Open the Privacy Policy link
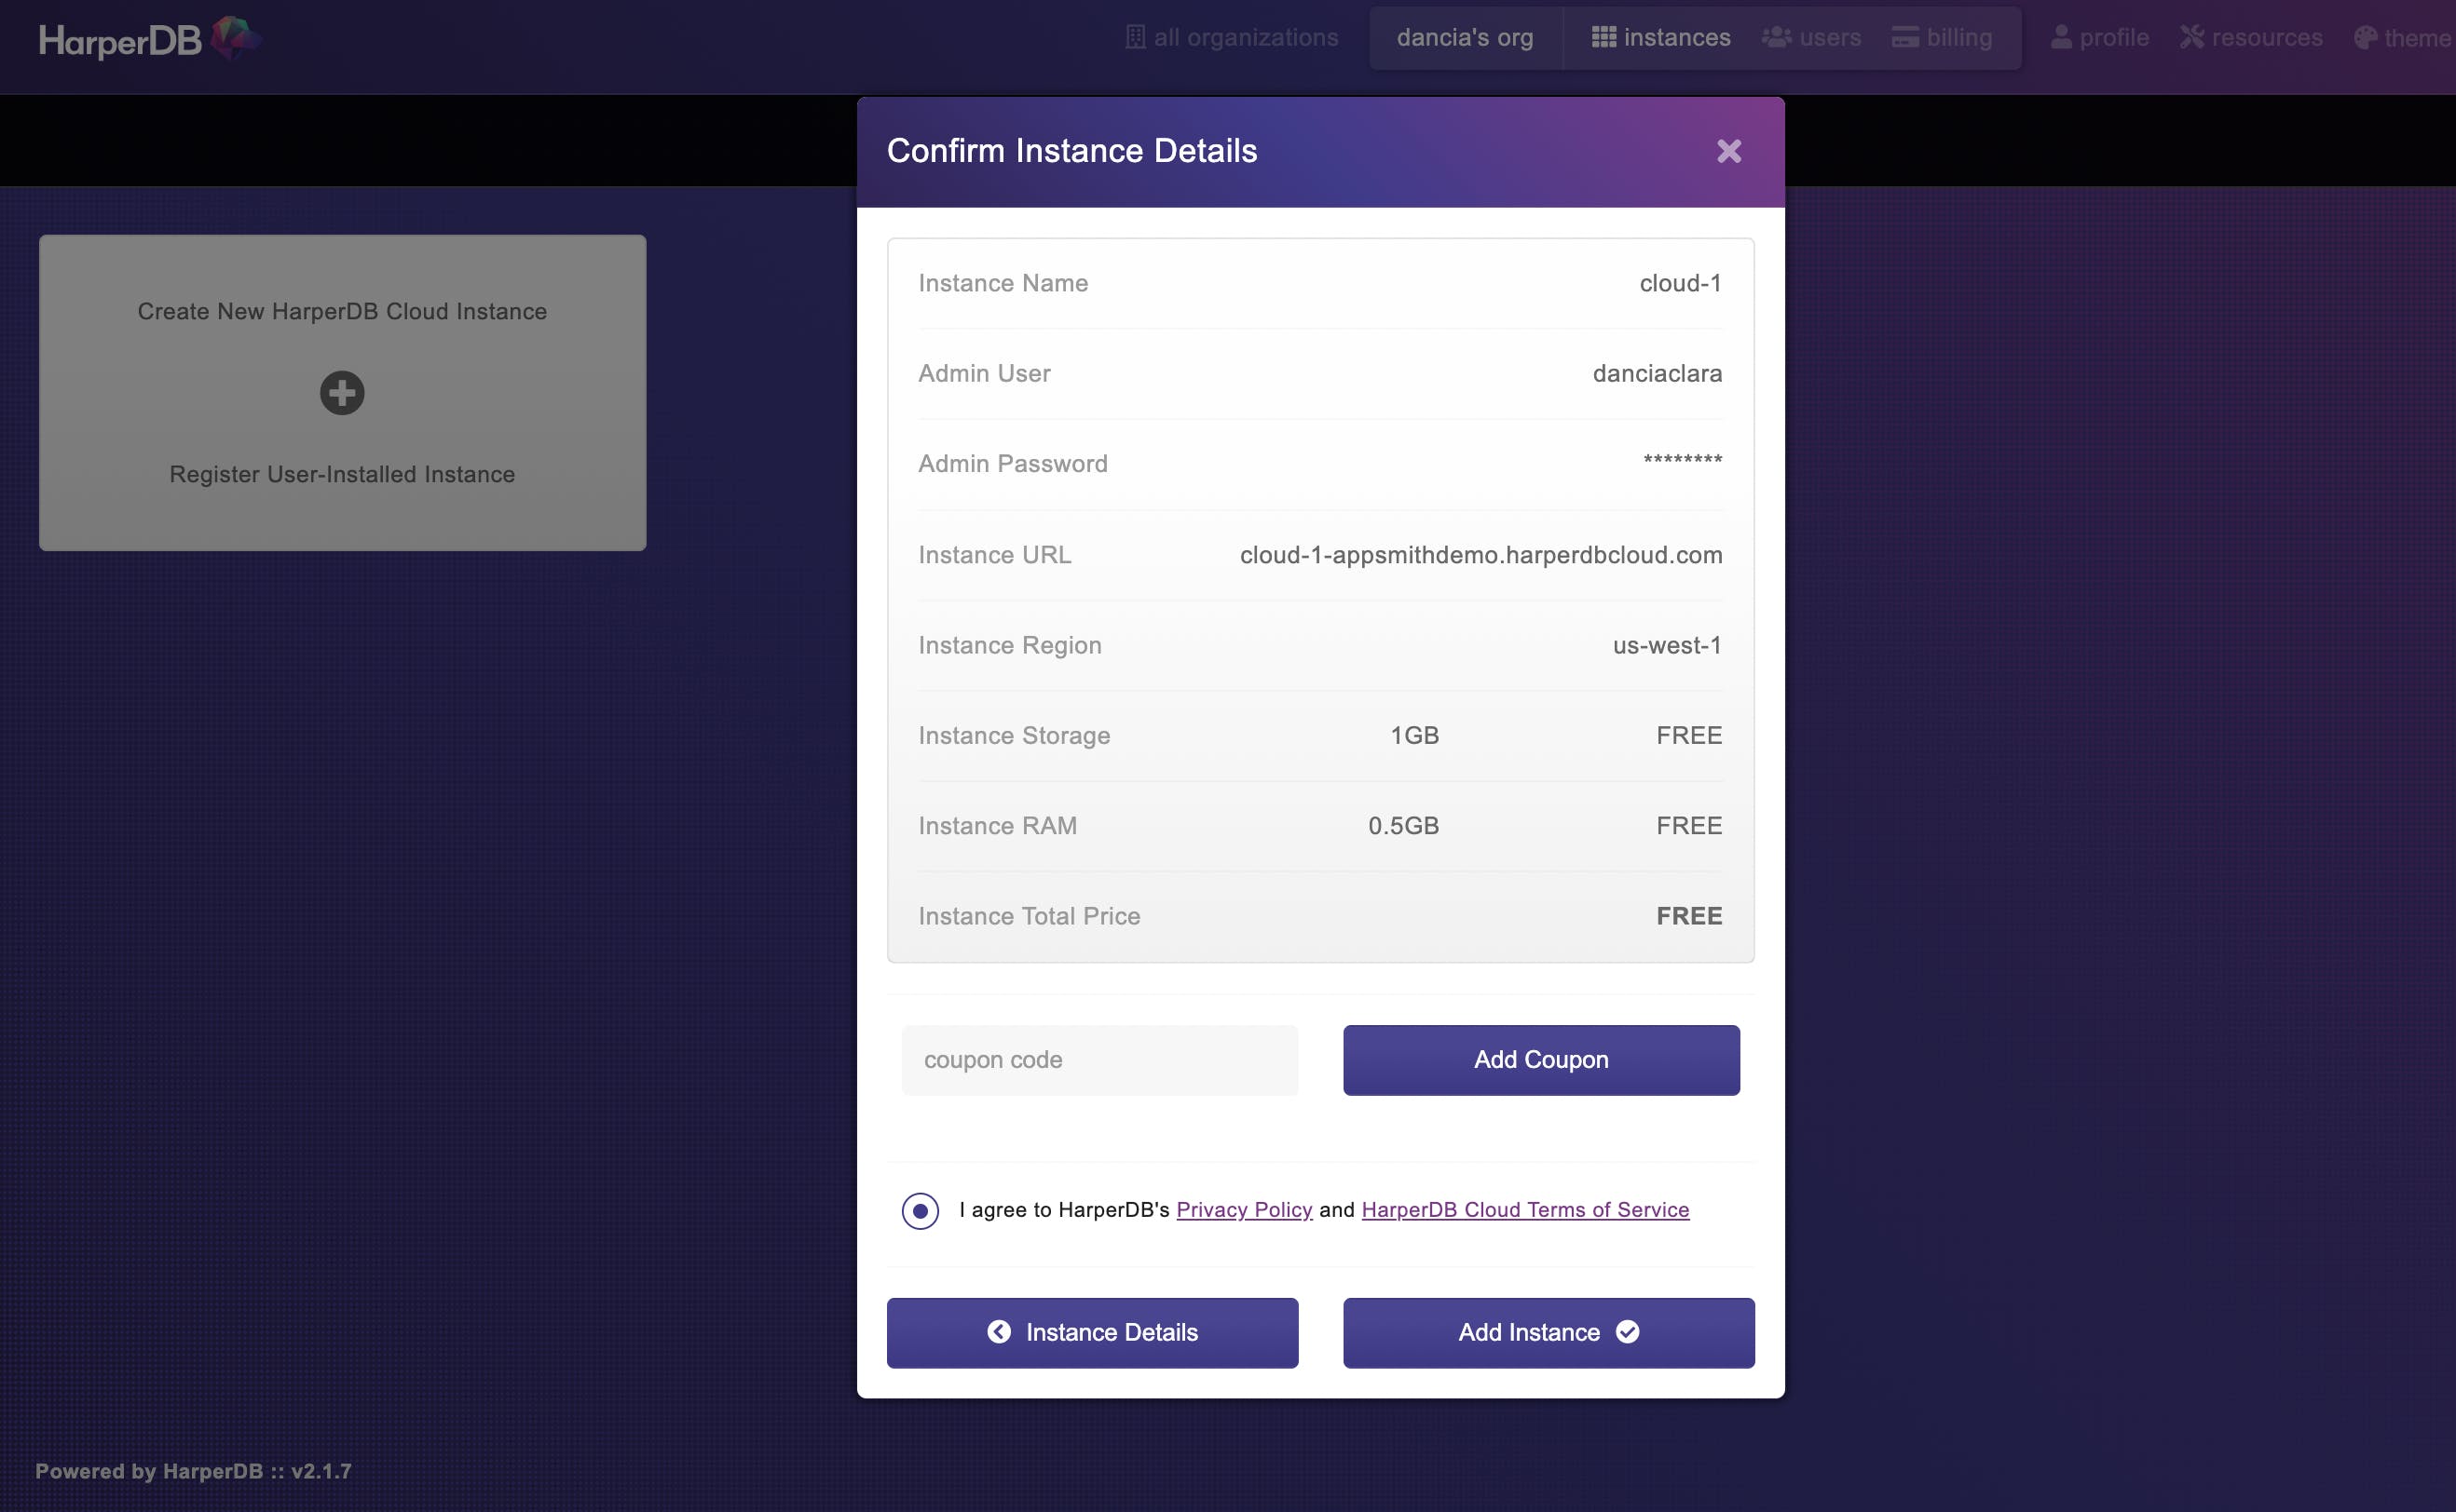 point(1244,1210)
